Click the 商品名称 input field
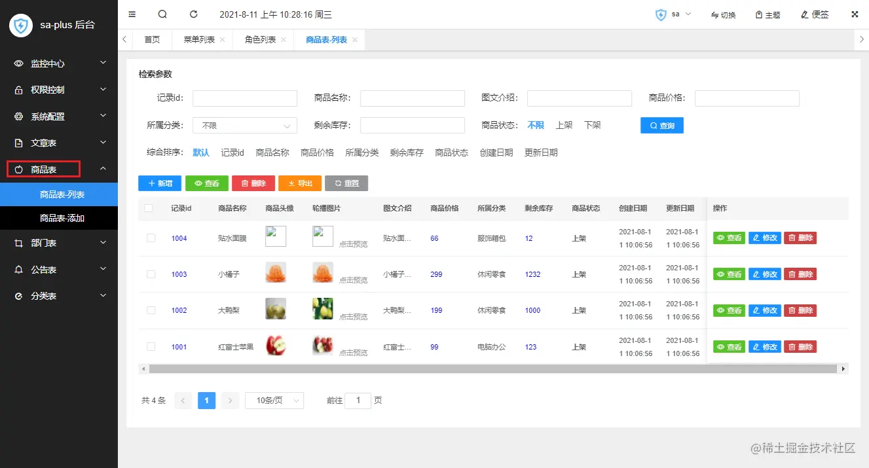This screenshot has width=869, height=468. coord(413,98)
